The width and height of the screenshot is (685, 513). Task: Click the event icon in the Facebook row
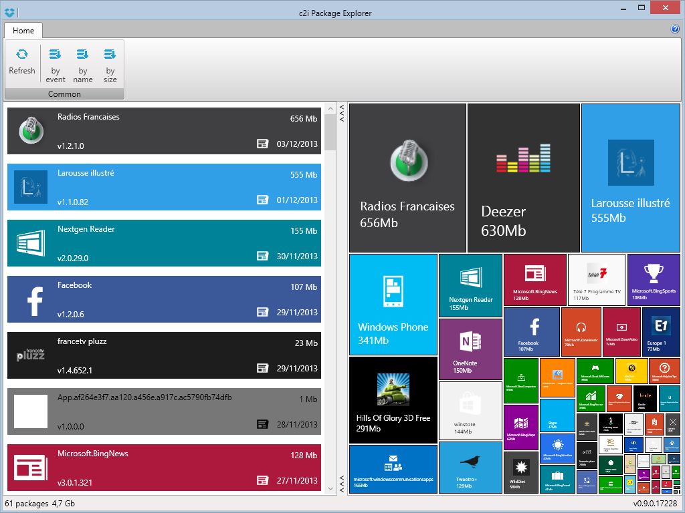point(262,312)
